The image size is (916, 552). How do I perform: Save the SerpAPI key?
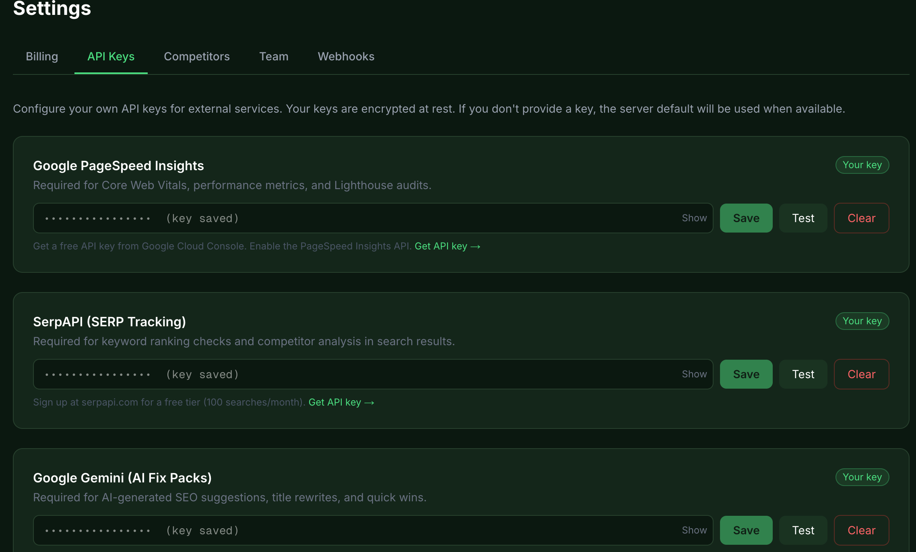click(x=746, y=374)
